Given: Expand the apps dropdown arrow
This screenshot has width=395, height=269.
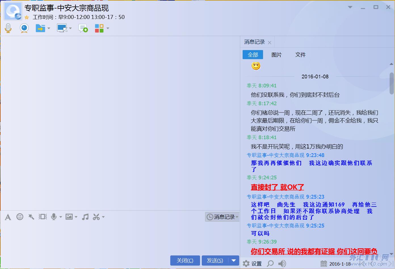Looking at the screenshot, I should (108, 28).
